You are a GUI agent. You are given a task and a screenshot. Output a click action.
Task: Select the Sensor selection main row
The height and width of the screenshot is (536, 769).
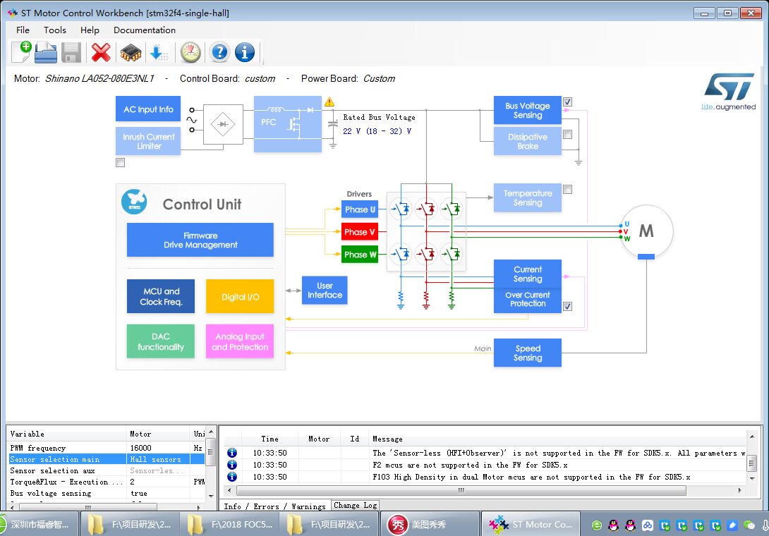click(x=107, y=459)
